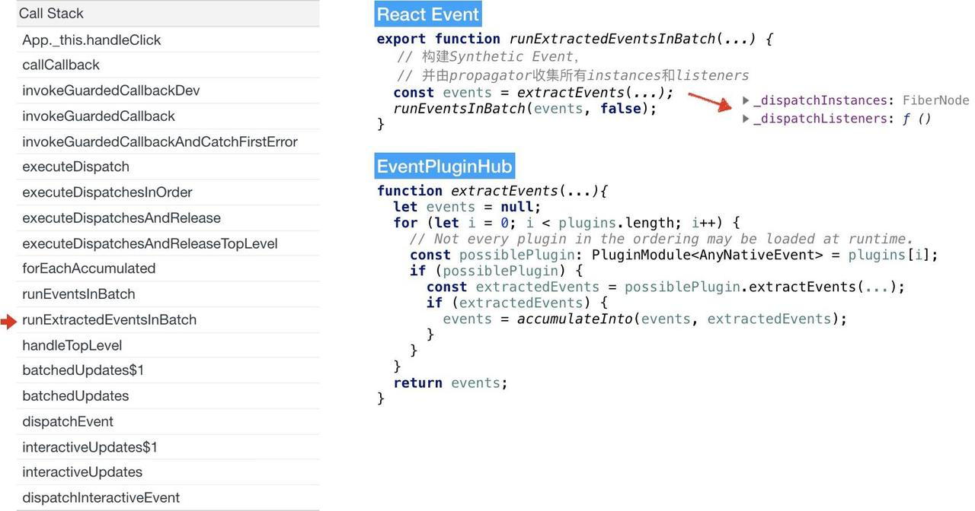Click 'export function runExtractedEventsInBatch' line
This screenshot has width=975, height=511.
click(575, 39)
